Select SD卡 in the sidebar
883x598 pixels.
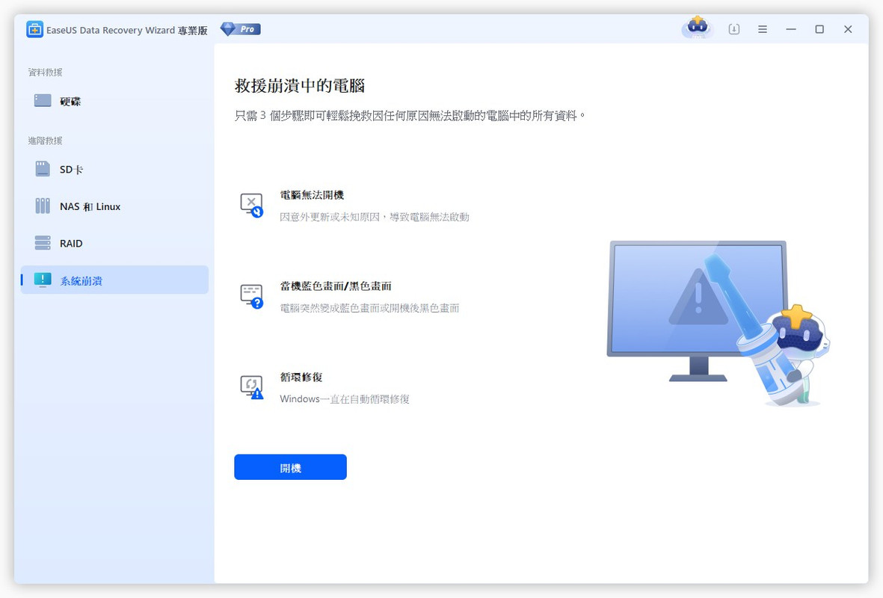point(115,170)
